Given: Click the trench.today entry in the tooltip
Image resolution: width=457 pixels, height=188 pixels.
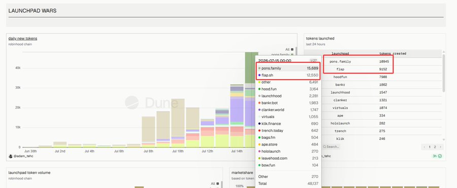Looking at the screenshot, I should coord(288,131).
